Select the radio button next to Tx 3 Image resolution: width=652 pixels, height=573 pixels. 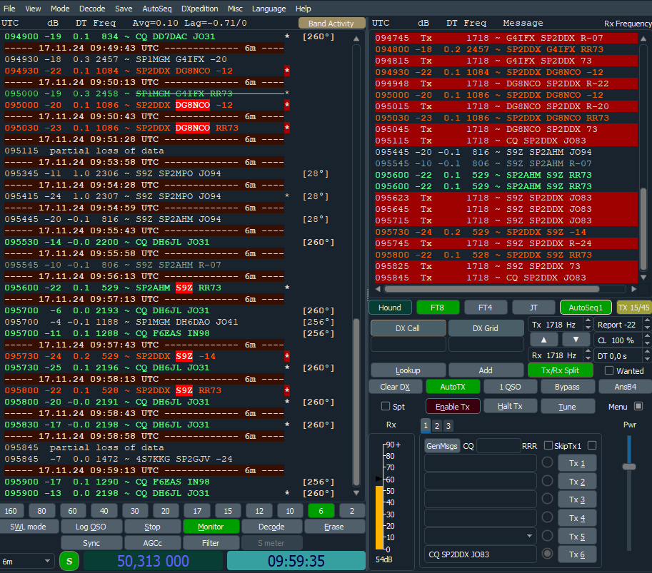[x=547, y=499]
